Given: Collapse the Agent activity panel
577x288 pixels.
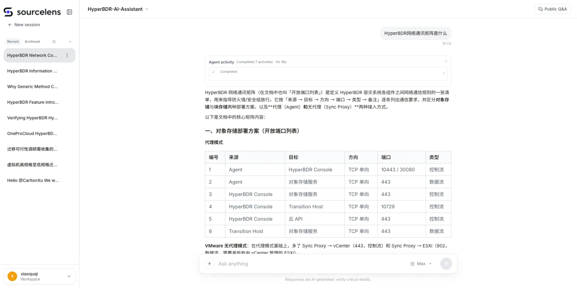Looking at the screenshot, I should (x=446, y=62).
